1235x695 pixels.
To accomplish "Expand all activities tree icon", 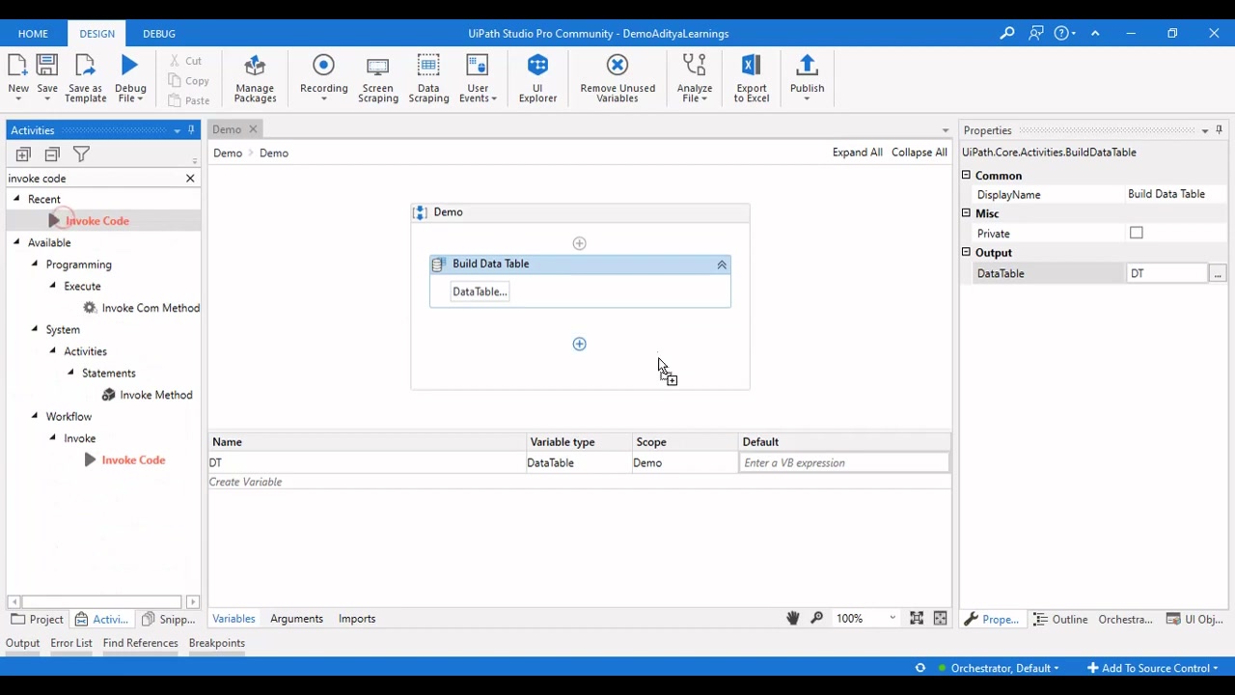I will tap(23, 154).
